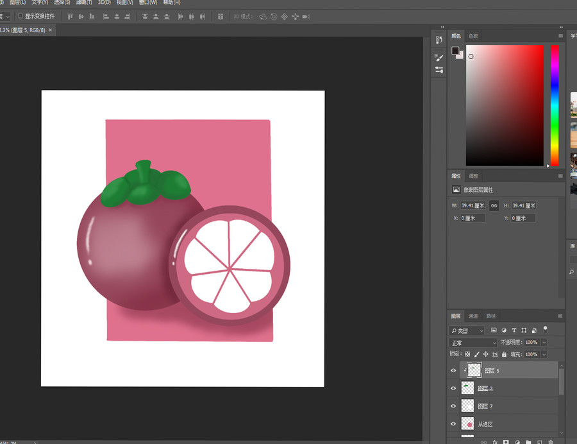577x444 pixels.
Task: Collapse the icon dock with double arrows
Action: pos(442,27)
